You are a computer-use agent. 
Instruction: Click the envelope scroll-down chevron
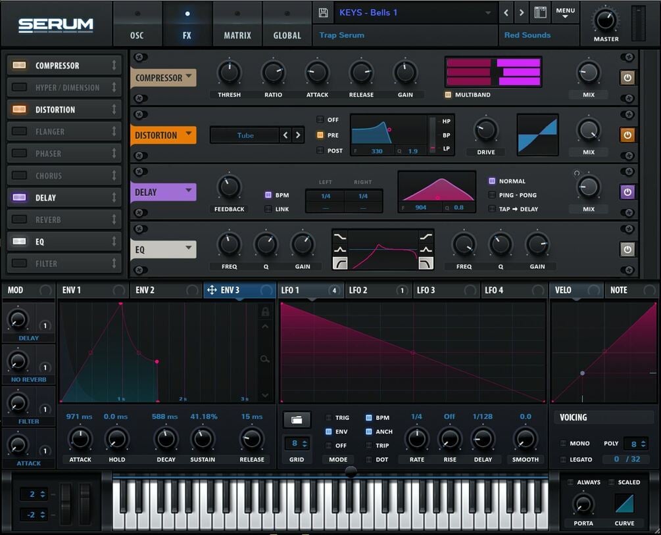click(265, 395)
